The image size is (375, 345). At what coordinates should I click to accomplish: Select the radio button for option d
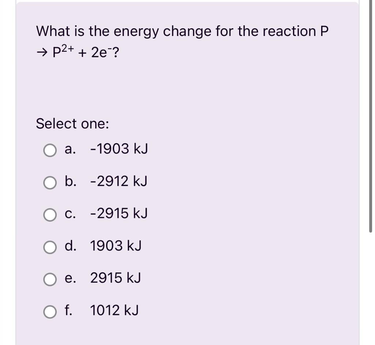49,247
